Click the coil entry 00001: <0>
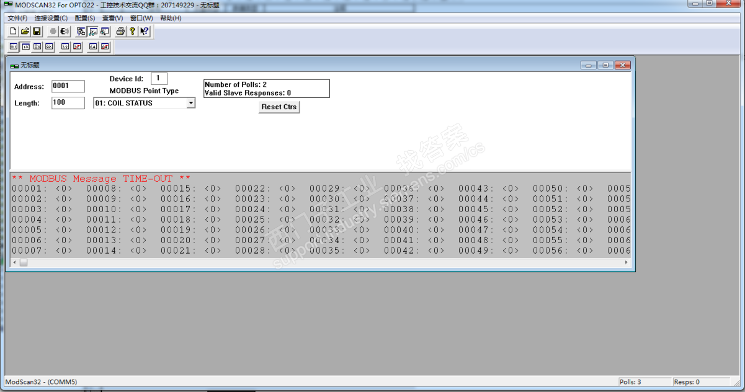 [42, 189]
